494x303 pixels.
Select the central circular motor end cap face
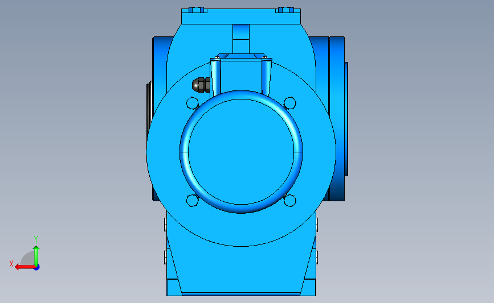point(241,152)
